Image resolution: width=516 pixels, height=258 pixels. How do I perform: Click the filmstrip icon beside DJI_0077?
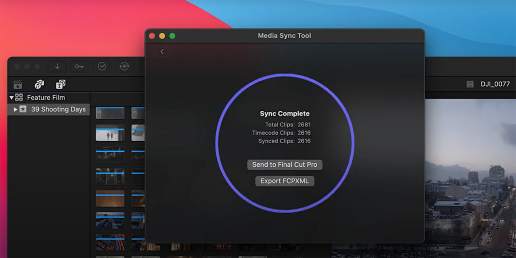point(470,84)
